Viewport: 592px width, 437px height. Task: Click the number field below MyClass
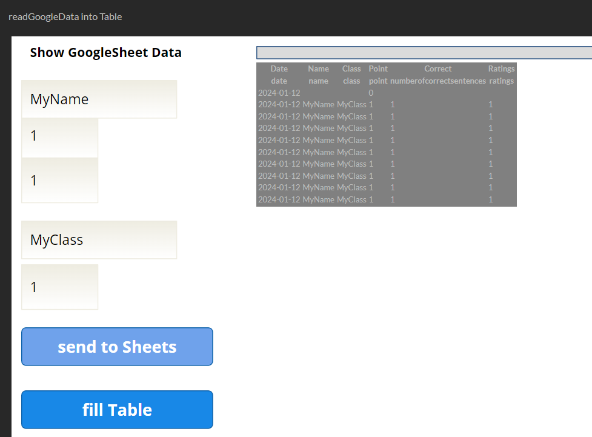coord(59,287)
